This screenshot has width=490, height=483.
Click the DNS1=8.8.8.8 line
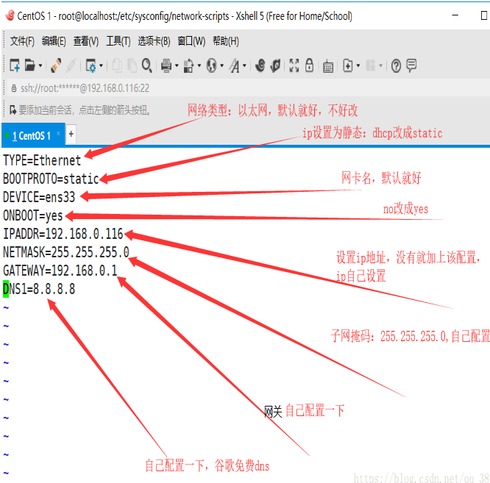[39, 289]
